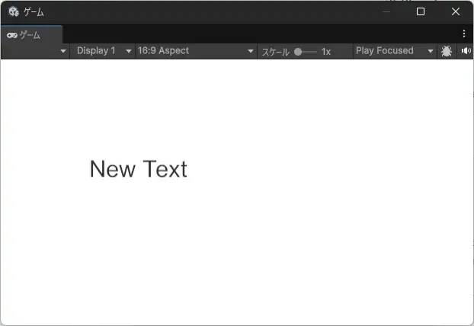The width and height of the screenshot is (474, 326).
Task: Close the ゲーム window
Action: click(455, 11)
